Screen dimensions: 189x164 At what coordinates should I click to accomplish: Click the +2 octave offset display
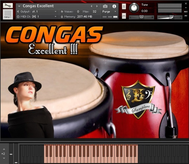(x=3, y=154)
